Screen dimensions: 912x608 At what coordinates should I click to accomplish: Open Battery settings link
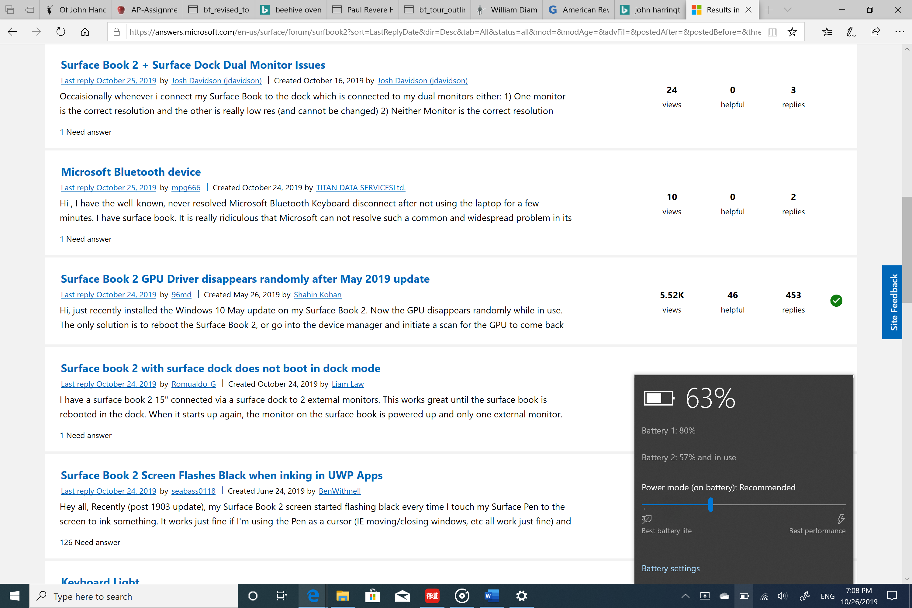tap(670, 568)
